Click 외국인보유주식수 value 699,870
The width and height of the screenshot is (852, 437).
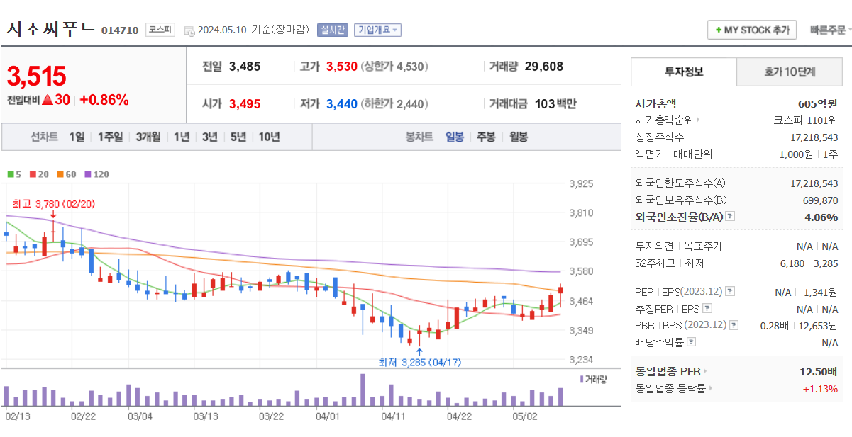[820, 200]
